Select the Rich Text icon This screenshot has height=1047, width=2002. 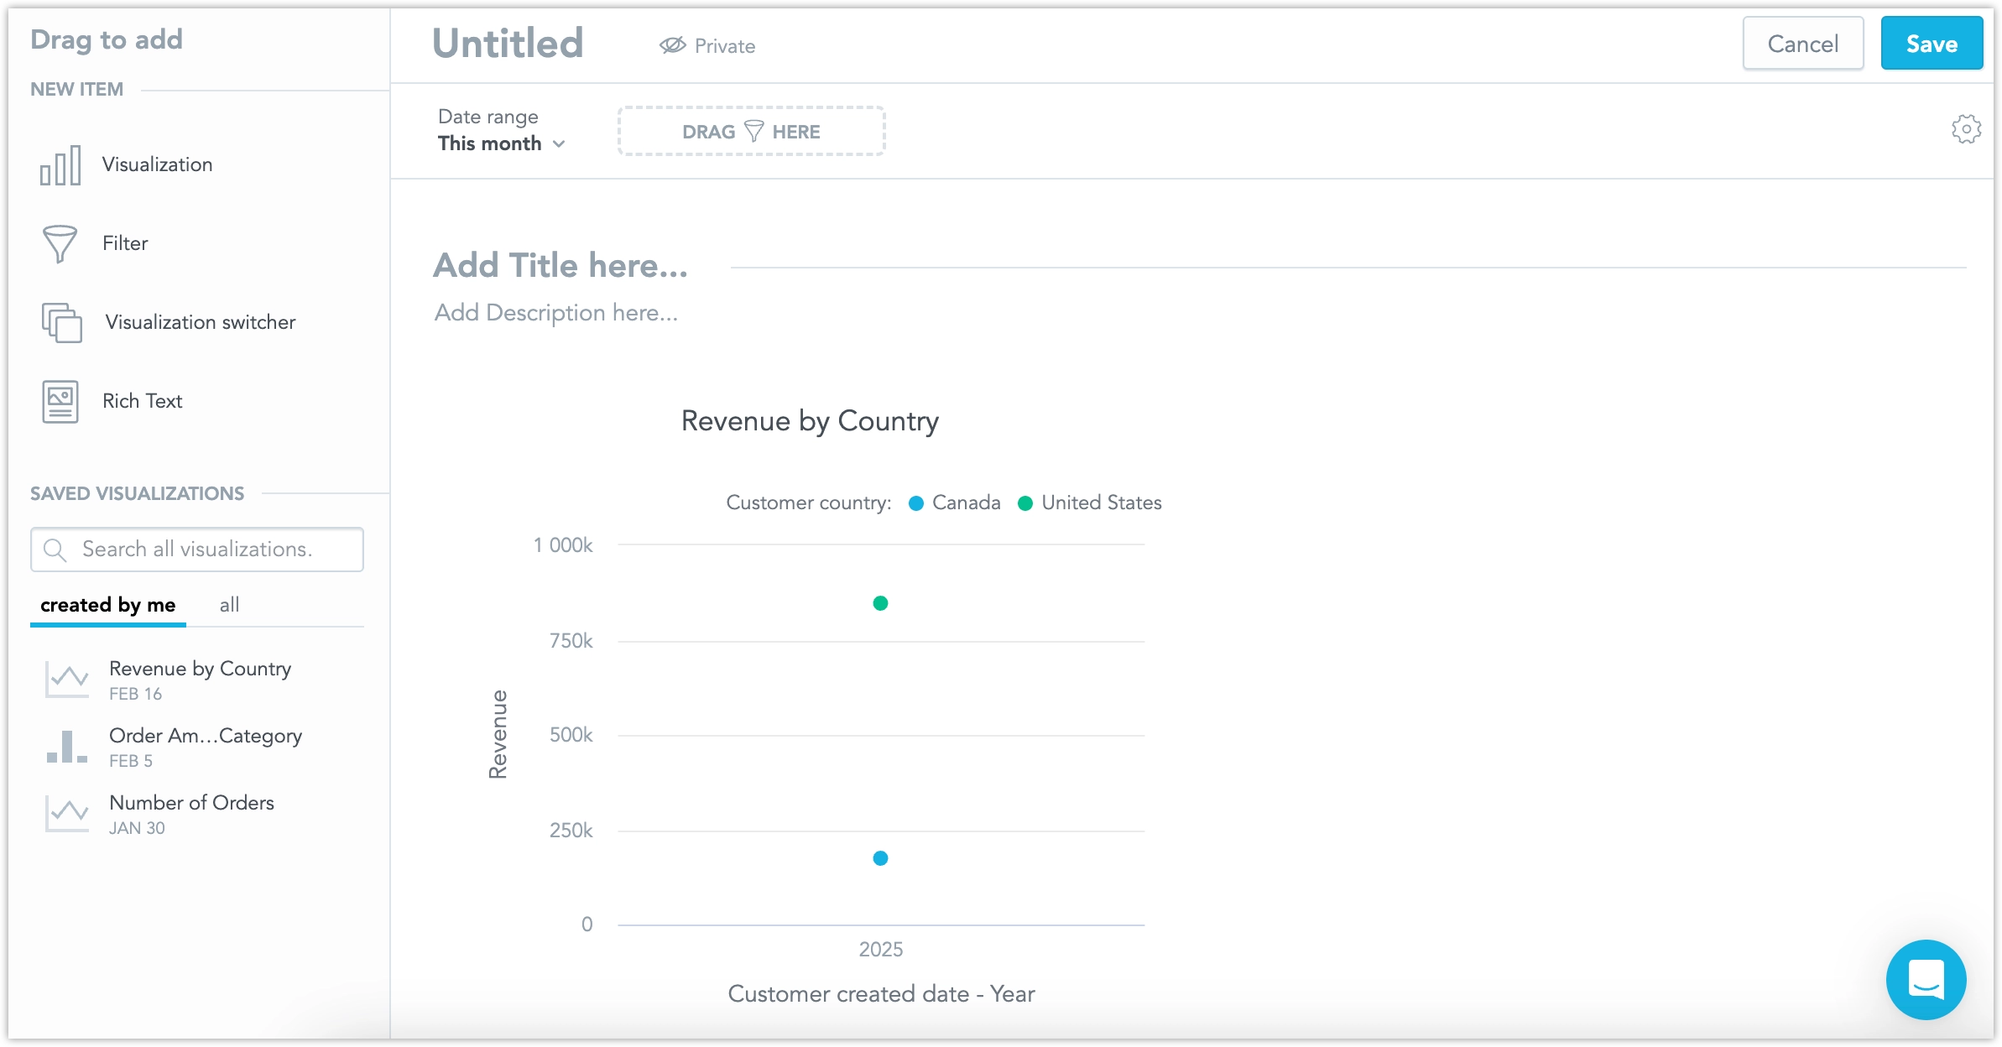click(x=60, y=401)
